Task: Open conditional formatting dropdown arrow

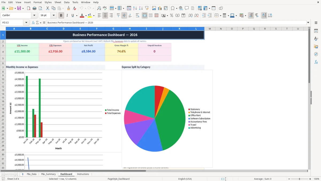Action: (x=245, y=16)
